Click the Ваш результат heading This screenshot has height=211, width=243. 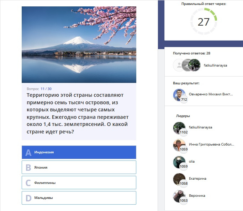tap(186, 83)
